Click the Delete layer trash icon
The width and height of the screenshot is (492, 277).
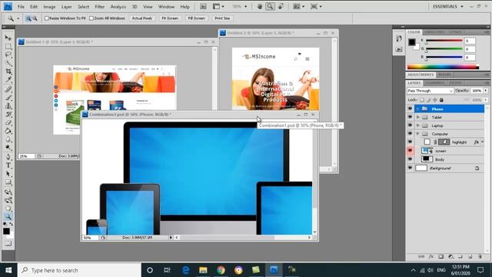coord(480,256)
